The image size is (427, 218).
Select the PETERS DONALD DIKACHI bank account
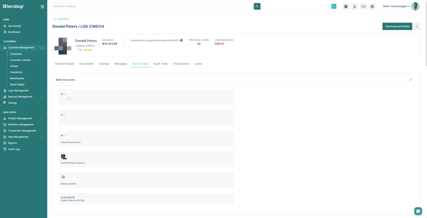146,159
